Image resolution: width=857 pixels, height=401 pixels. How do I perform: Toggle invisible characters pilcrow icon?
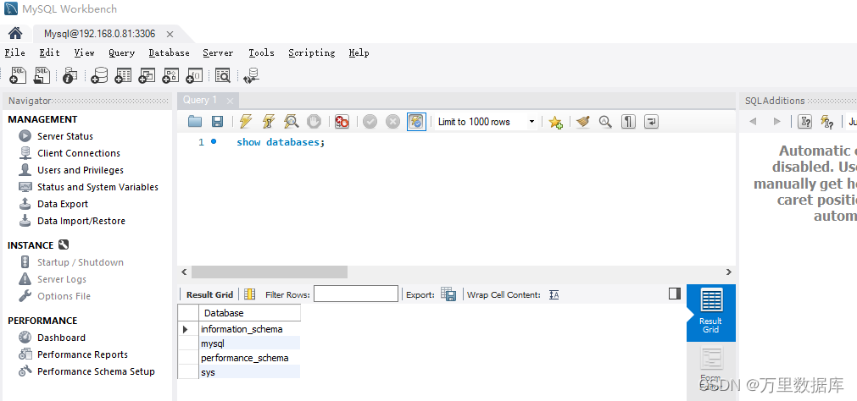click(628, 122)
